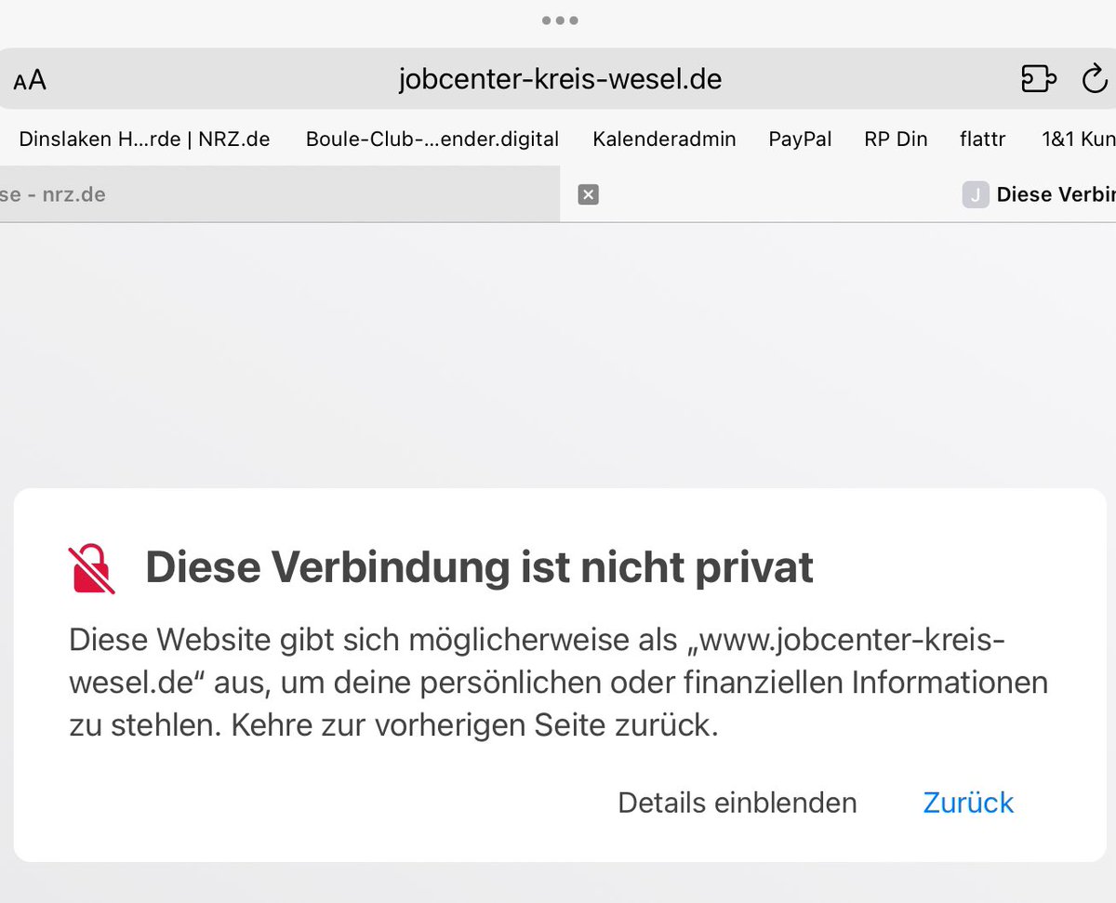Tap the J favicon on the active tab
The width and height of the screenshot is (1116, 903).
coord(975,194)
